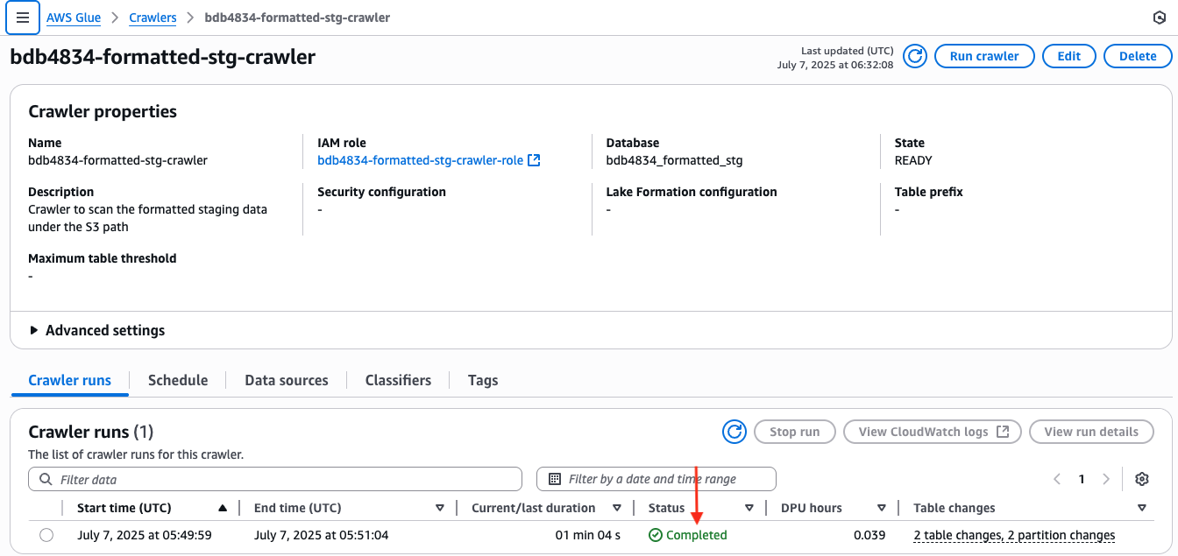
Task: Open the hamburger navigation menu
Action: 23,18
